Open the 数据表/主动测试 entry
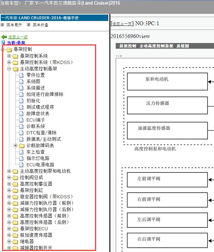The image size is (214, 252). point(44,139)
